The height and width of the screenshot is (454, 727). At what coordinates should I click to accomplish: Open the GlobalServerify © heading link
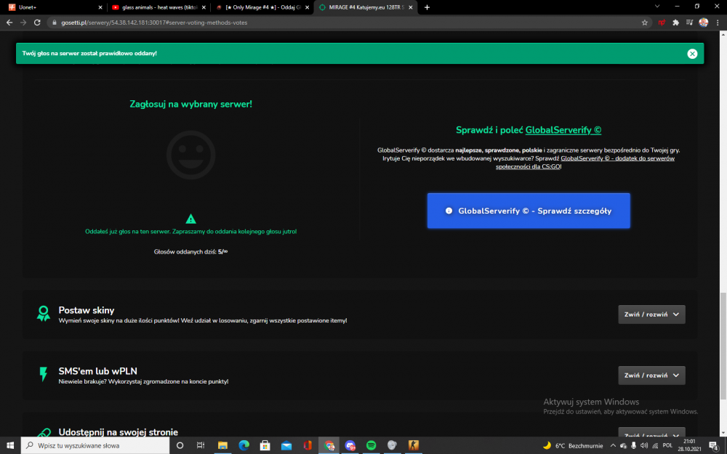[563, 130]
